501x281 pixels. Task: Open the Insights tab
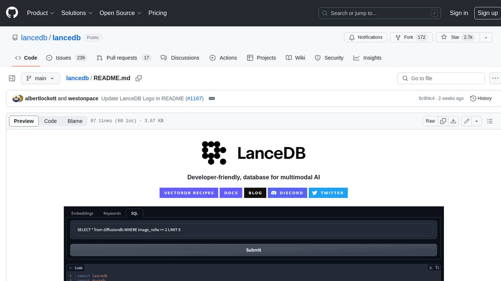tap(367, 58)
